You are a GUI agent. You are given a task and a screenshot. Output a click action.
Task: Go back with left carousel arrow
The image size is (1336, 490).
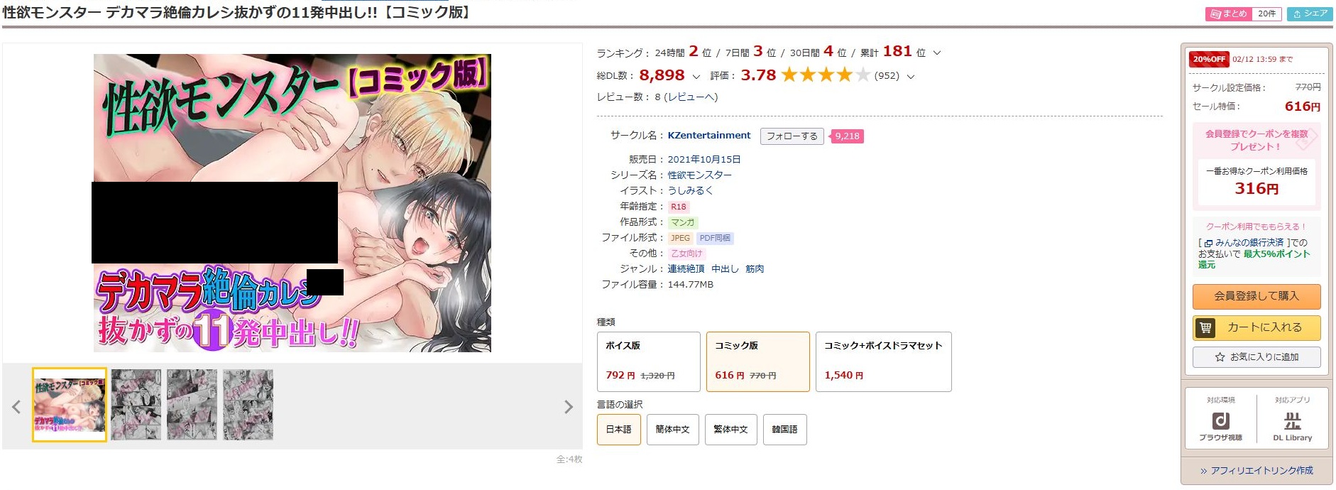point(16,407)
